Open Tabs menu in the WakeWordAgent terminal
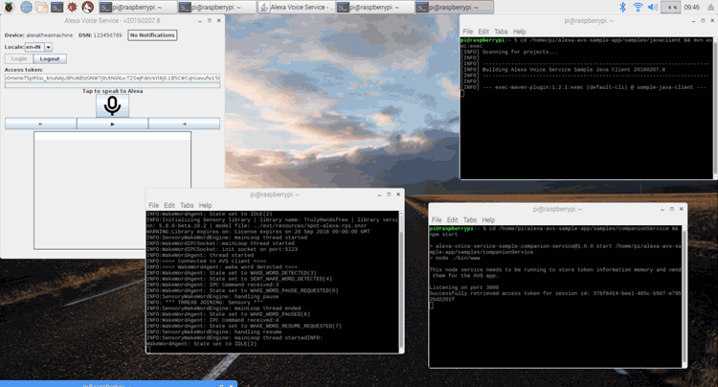Viewport: 718px width, 387px height. coord(187,206)
